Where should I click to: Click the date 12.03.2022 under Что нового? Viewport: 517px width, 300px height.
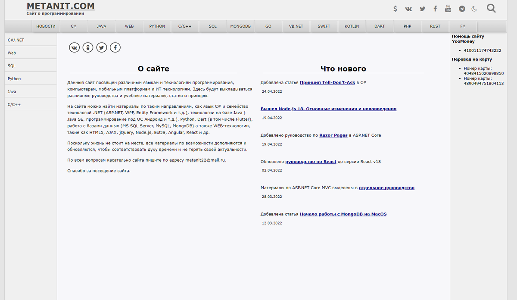point(272,223)
